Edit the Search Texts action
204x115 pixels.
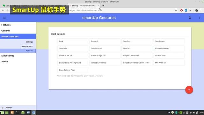point(169,56)
